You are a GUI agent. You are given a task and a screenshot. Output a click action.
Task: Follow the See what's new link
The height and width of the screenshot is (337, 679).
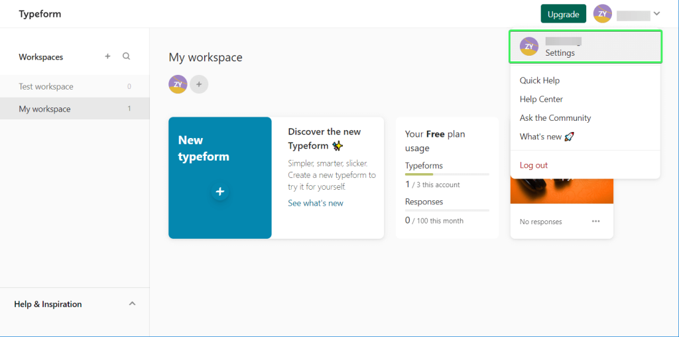click(x=316, y=203)
